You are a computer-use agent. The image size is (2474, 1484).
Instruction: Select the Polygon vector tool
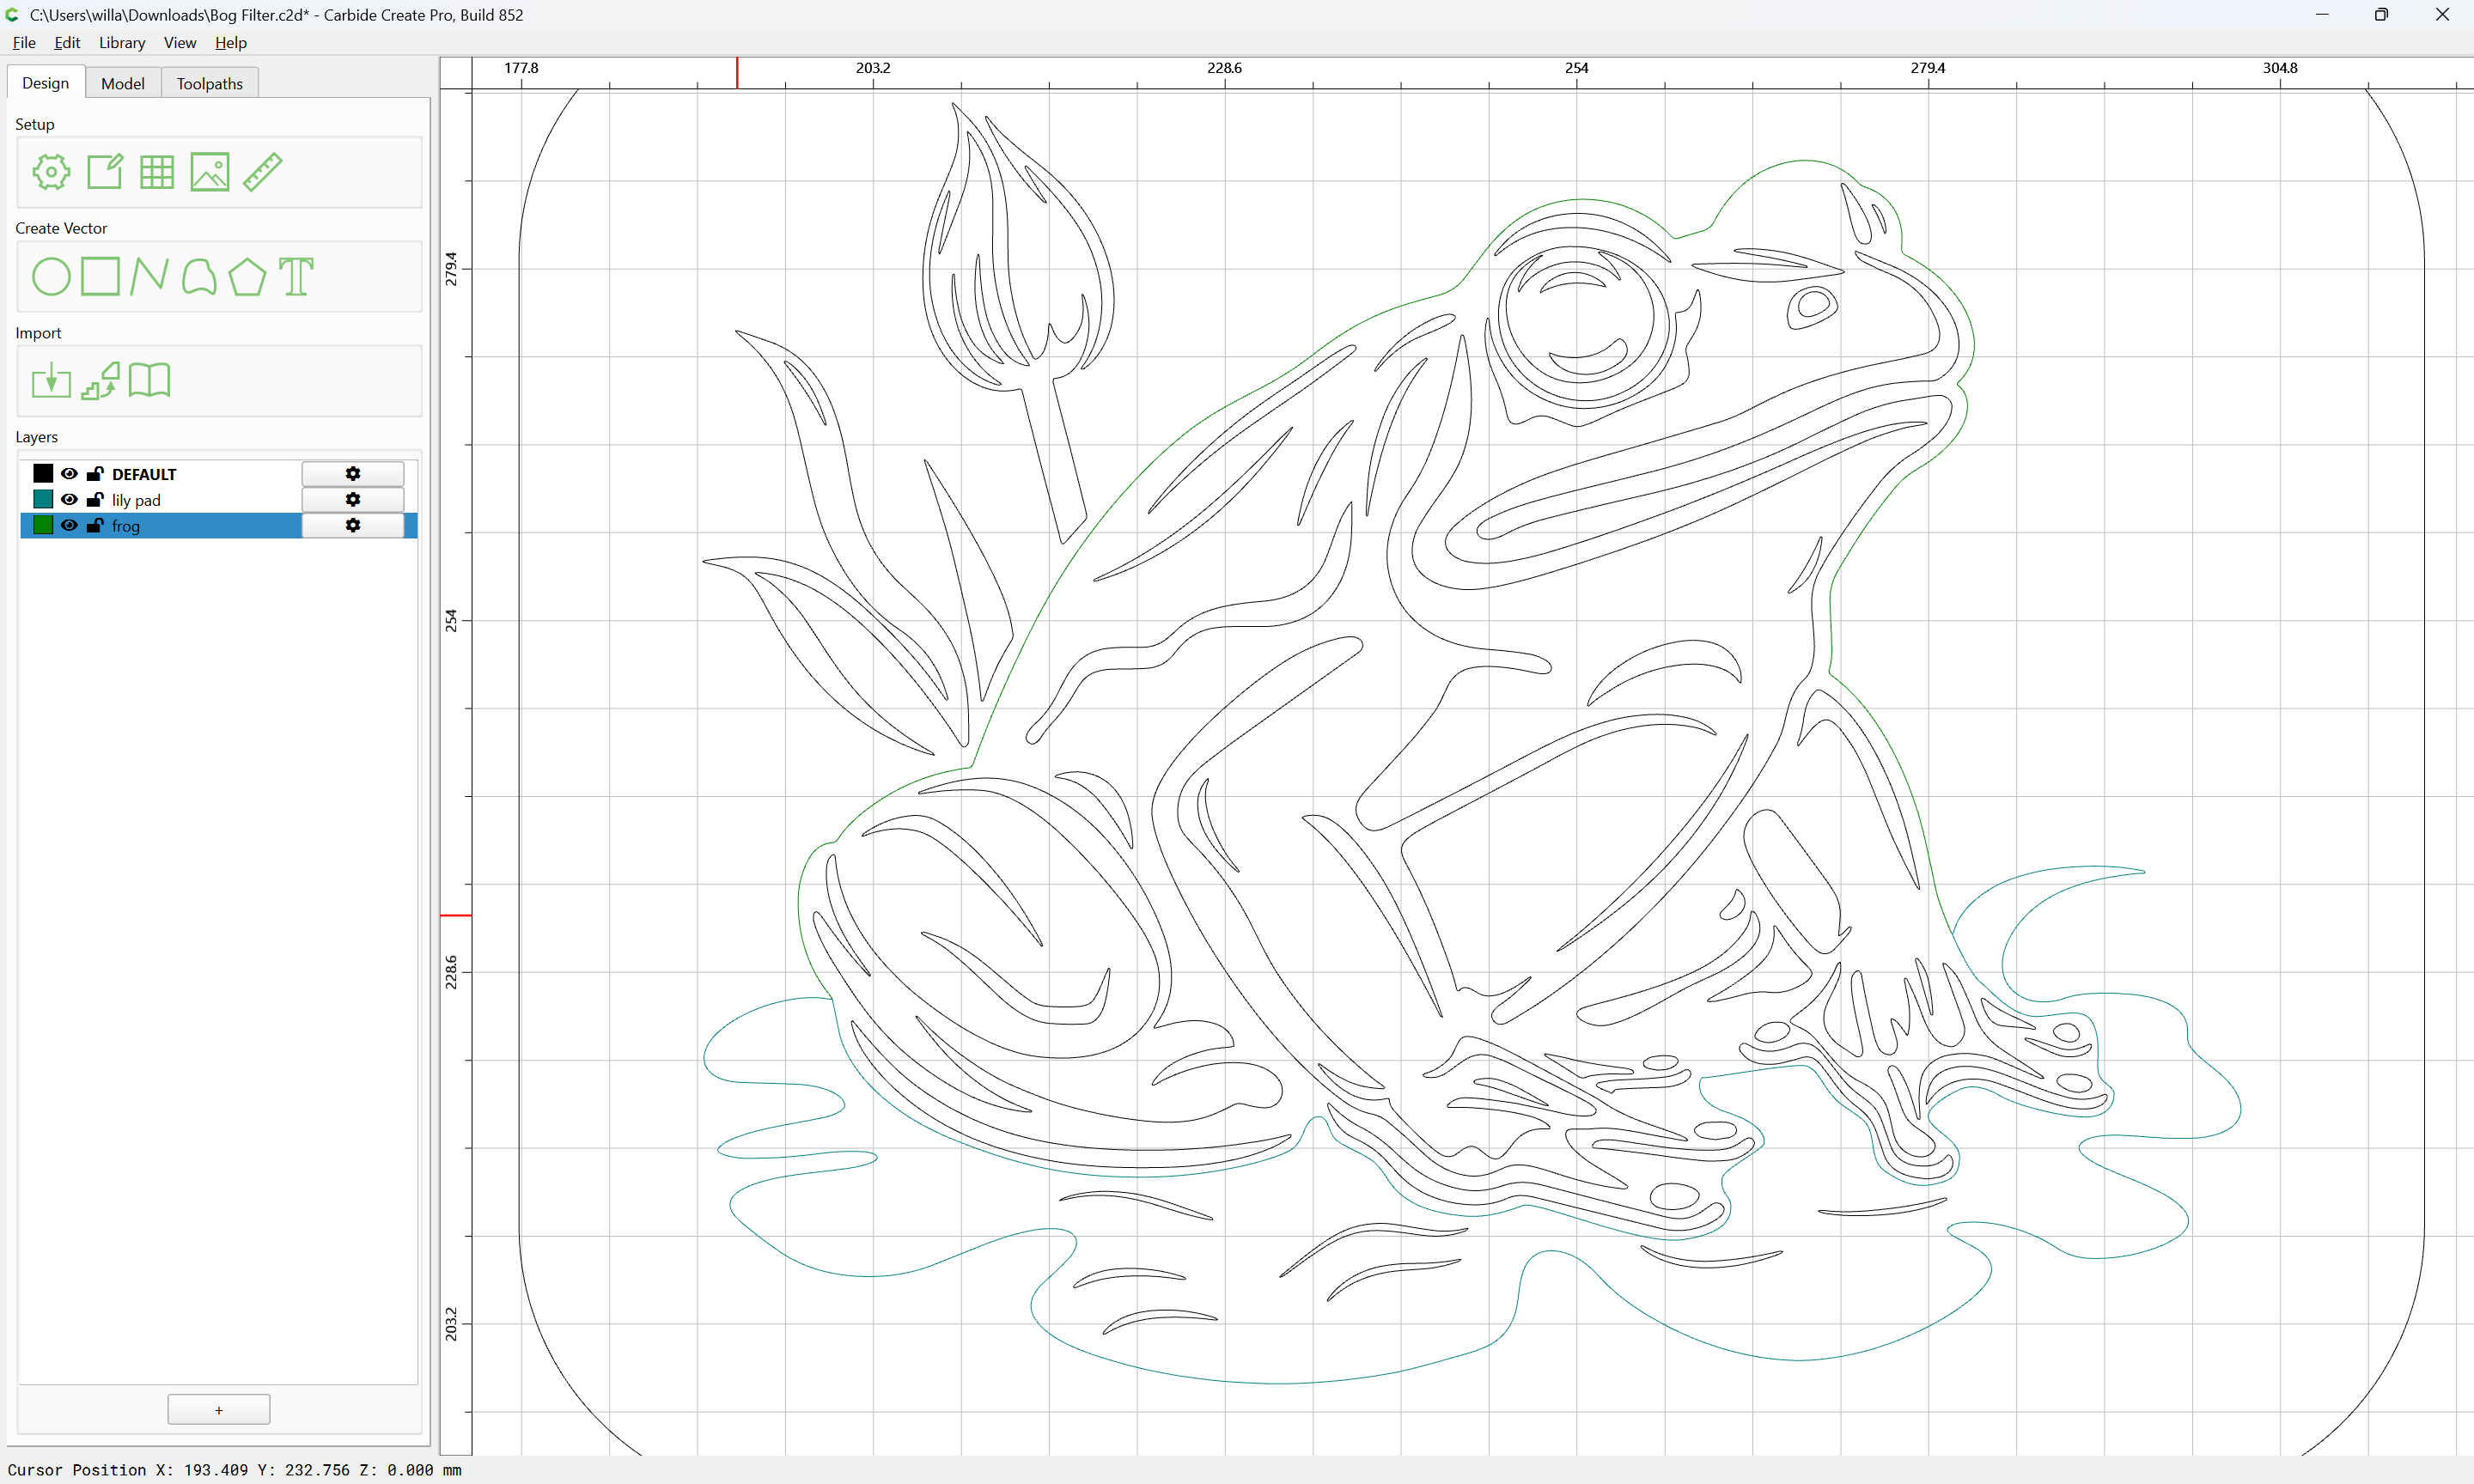point(247,277)
